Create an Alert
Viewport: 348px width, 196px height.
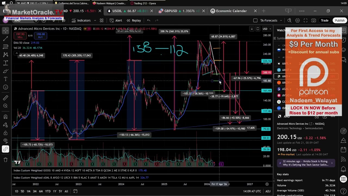pos(116,20)
